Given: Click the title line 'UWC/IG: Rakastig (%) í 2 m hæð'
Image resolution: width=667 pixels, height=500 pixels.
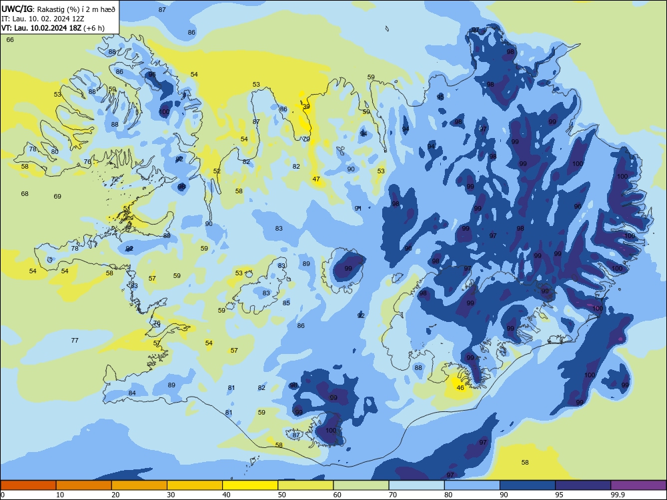Looking at the screenshot, I should [58, 8].
